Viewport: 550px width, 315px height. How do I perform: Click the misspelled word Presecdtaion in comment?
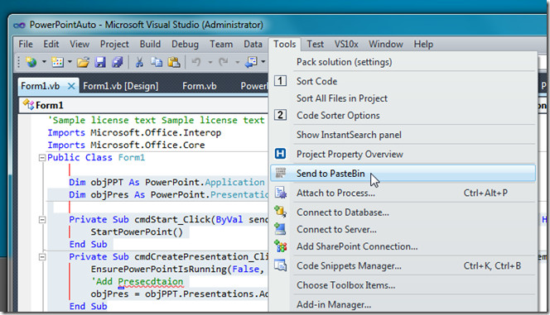pyautogui.click(x=151, y=281)
